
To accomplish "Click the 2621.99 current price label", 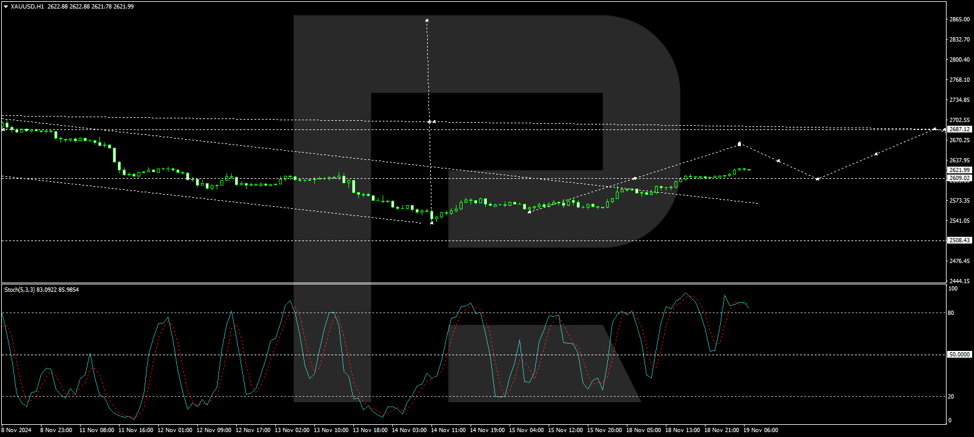I will (x=959, y=170).
